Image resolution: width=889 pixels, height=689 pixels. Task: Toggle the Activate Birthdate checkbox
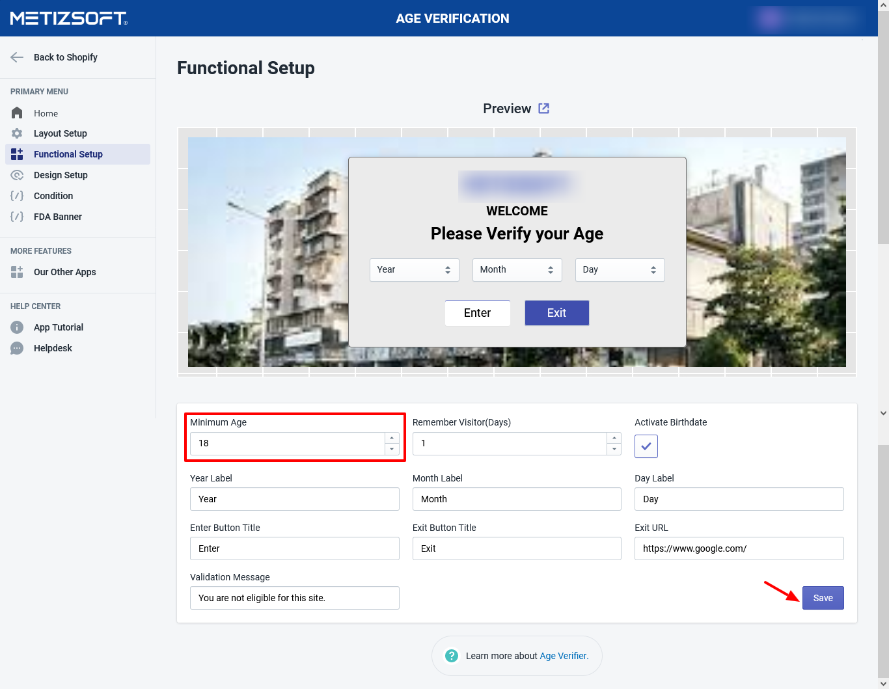[x=646, y=446]
